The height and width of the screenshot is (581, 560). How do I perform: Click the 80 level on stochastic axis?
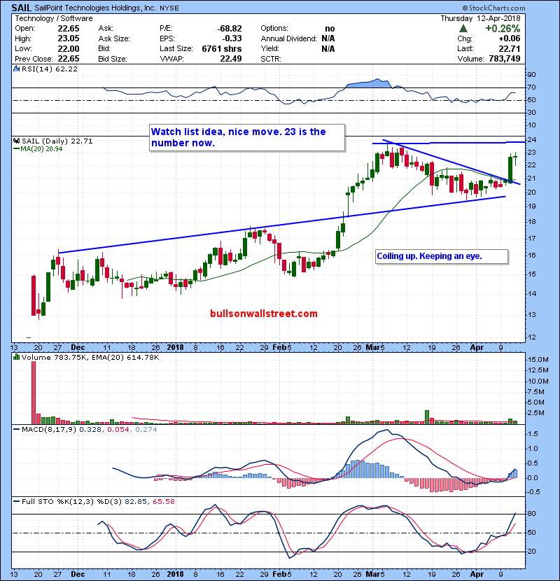tap(532, 514)
